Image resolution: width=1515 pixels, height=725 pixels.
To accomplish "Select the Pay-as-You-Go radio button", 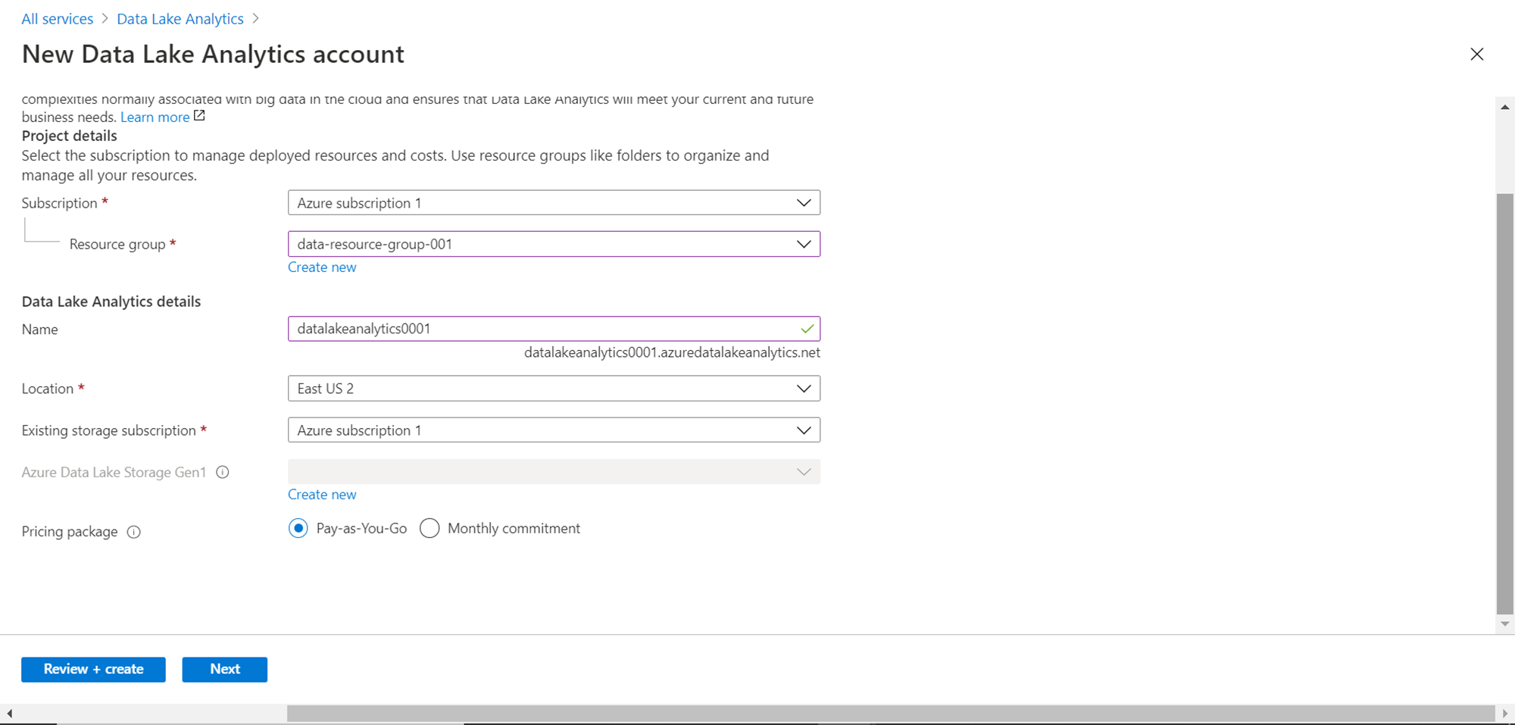I will click(298, 528).
